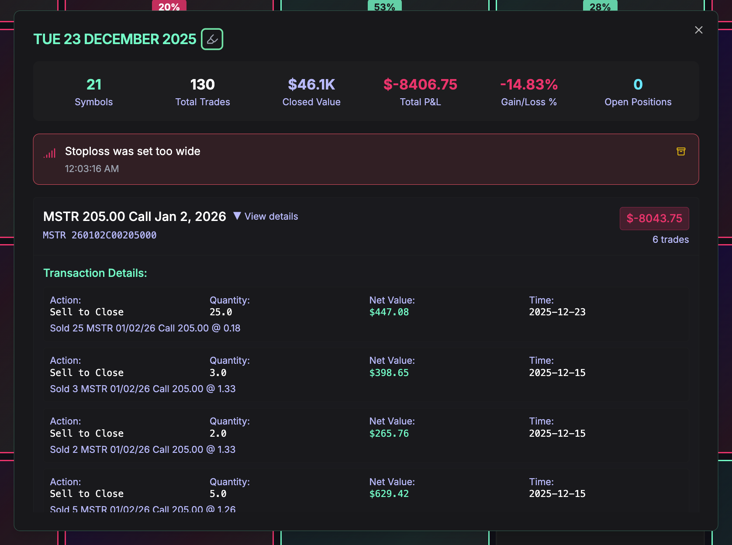Click the $-8406.75 Total P&L value
This screenshot has width=732, height=545.
[420, 84]
